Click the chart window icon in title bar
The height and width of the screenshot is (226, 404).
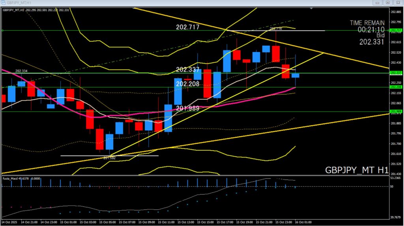point(4,2)
